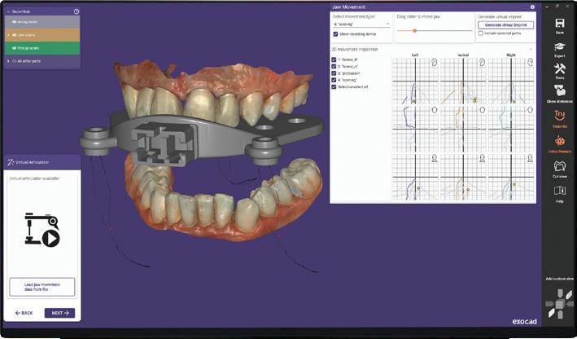The height and width of the screenshot is (339, 577).
Task: Click the Generate virtual imprint button
Action: [505, 25]
